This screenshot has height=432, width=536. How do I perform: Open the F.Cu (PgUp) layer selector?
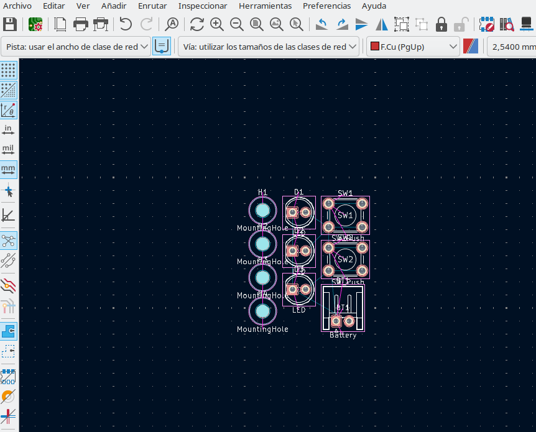click(x=413, y=47)
